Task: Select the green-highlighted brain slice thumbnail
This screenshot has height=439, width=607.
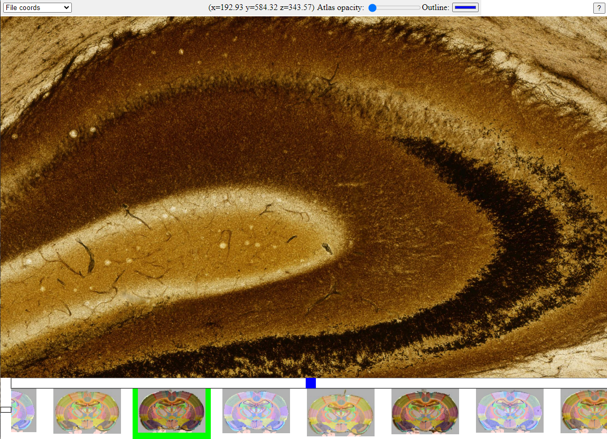Action: pyautogui.click(x=172, y=412)
